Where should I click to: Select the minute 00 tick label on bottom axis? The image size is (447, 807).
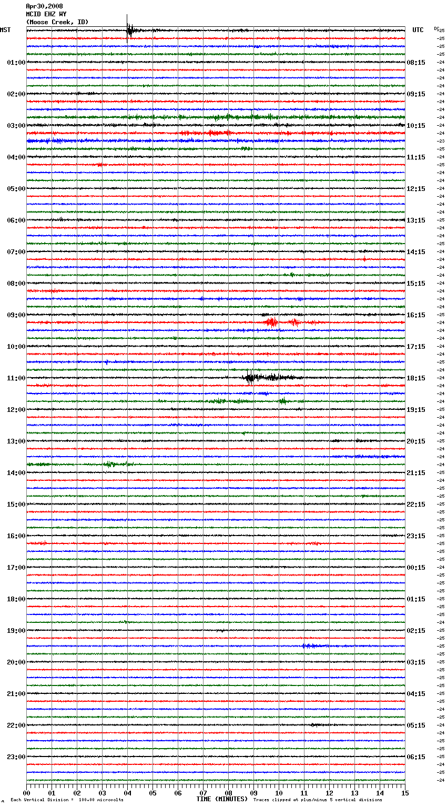[26, 793]
